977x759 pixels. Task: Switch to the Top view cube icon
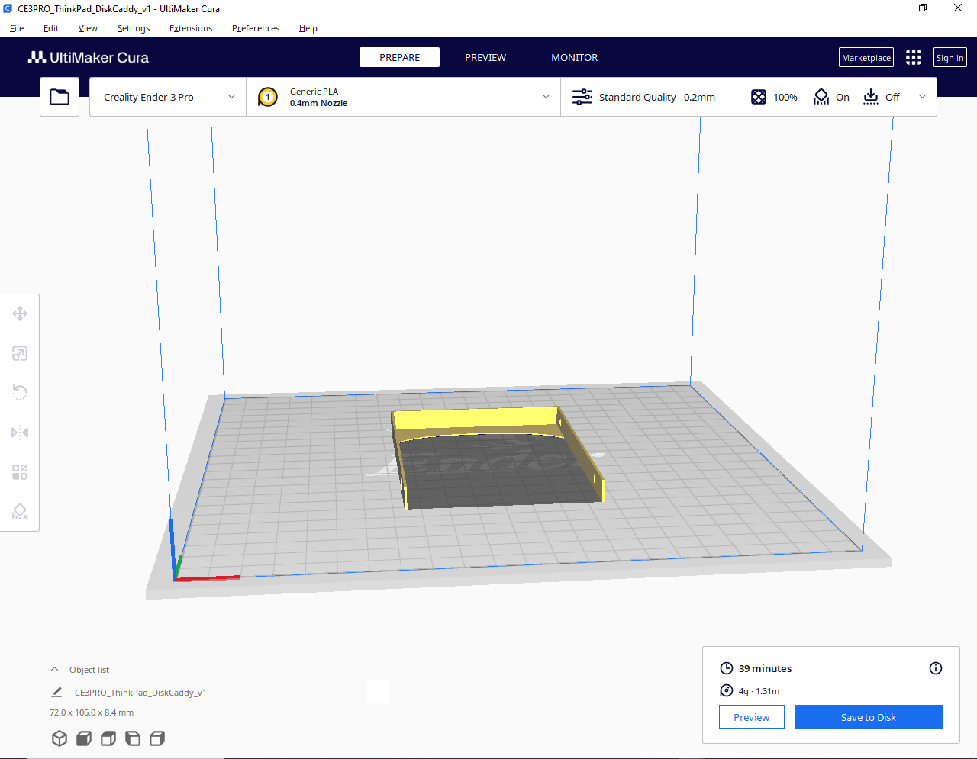point(108,738)
